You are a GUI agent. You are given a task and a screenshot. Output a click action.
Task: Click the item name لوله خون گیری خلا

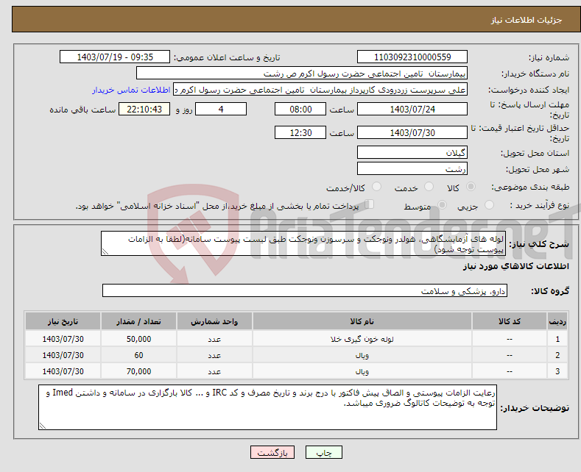[x=362, y=339]
